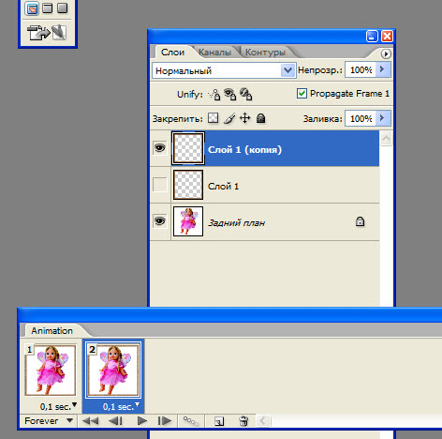
Task: Lock transparent pixels icon
Action: click(x=214, y=118)
